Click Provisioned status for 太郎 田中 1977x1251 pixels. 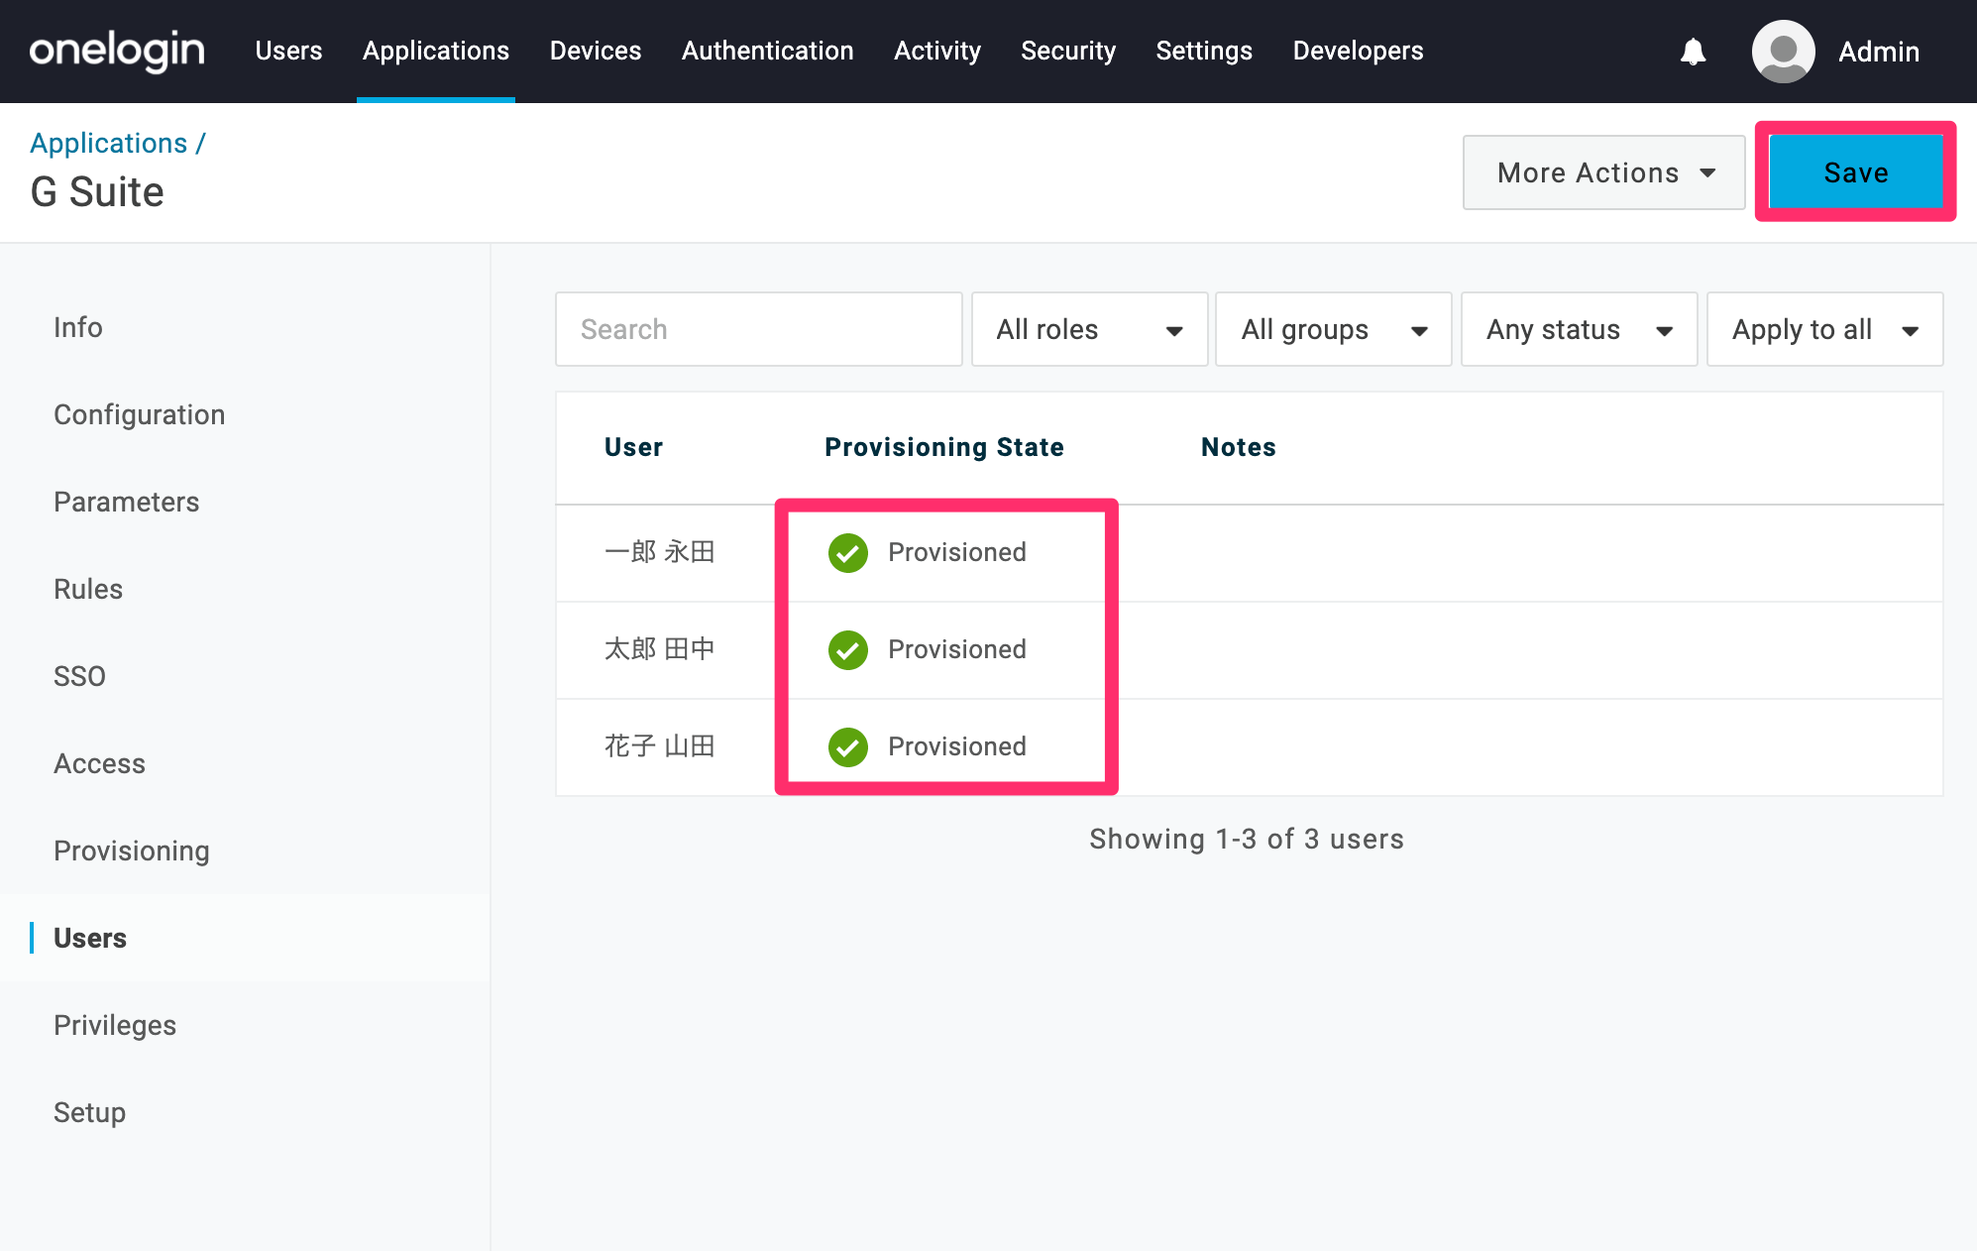click(957, 649)
